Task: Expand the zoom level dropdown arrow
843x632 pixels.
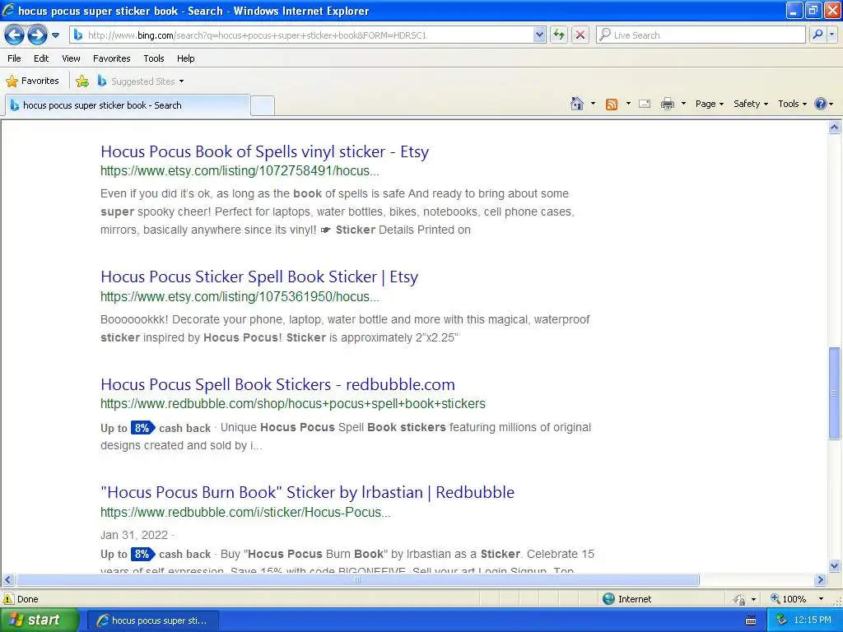Action: coord(821,599)
